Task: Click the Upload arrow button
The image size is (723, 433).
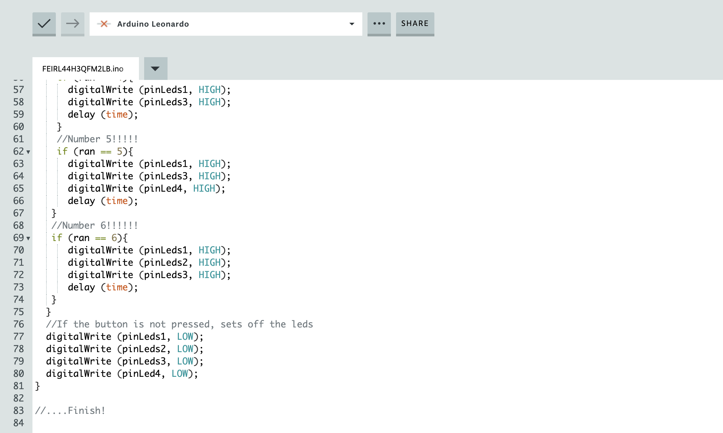Action: 73,24
